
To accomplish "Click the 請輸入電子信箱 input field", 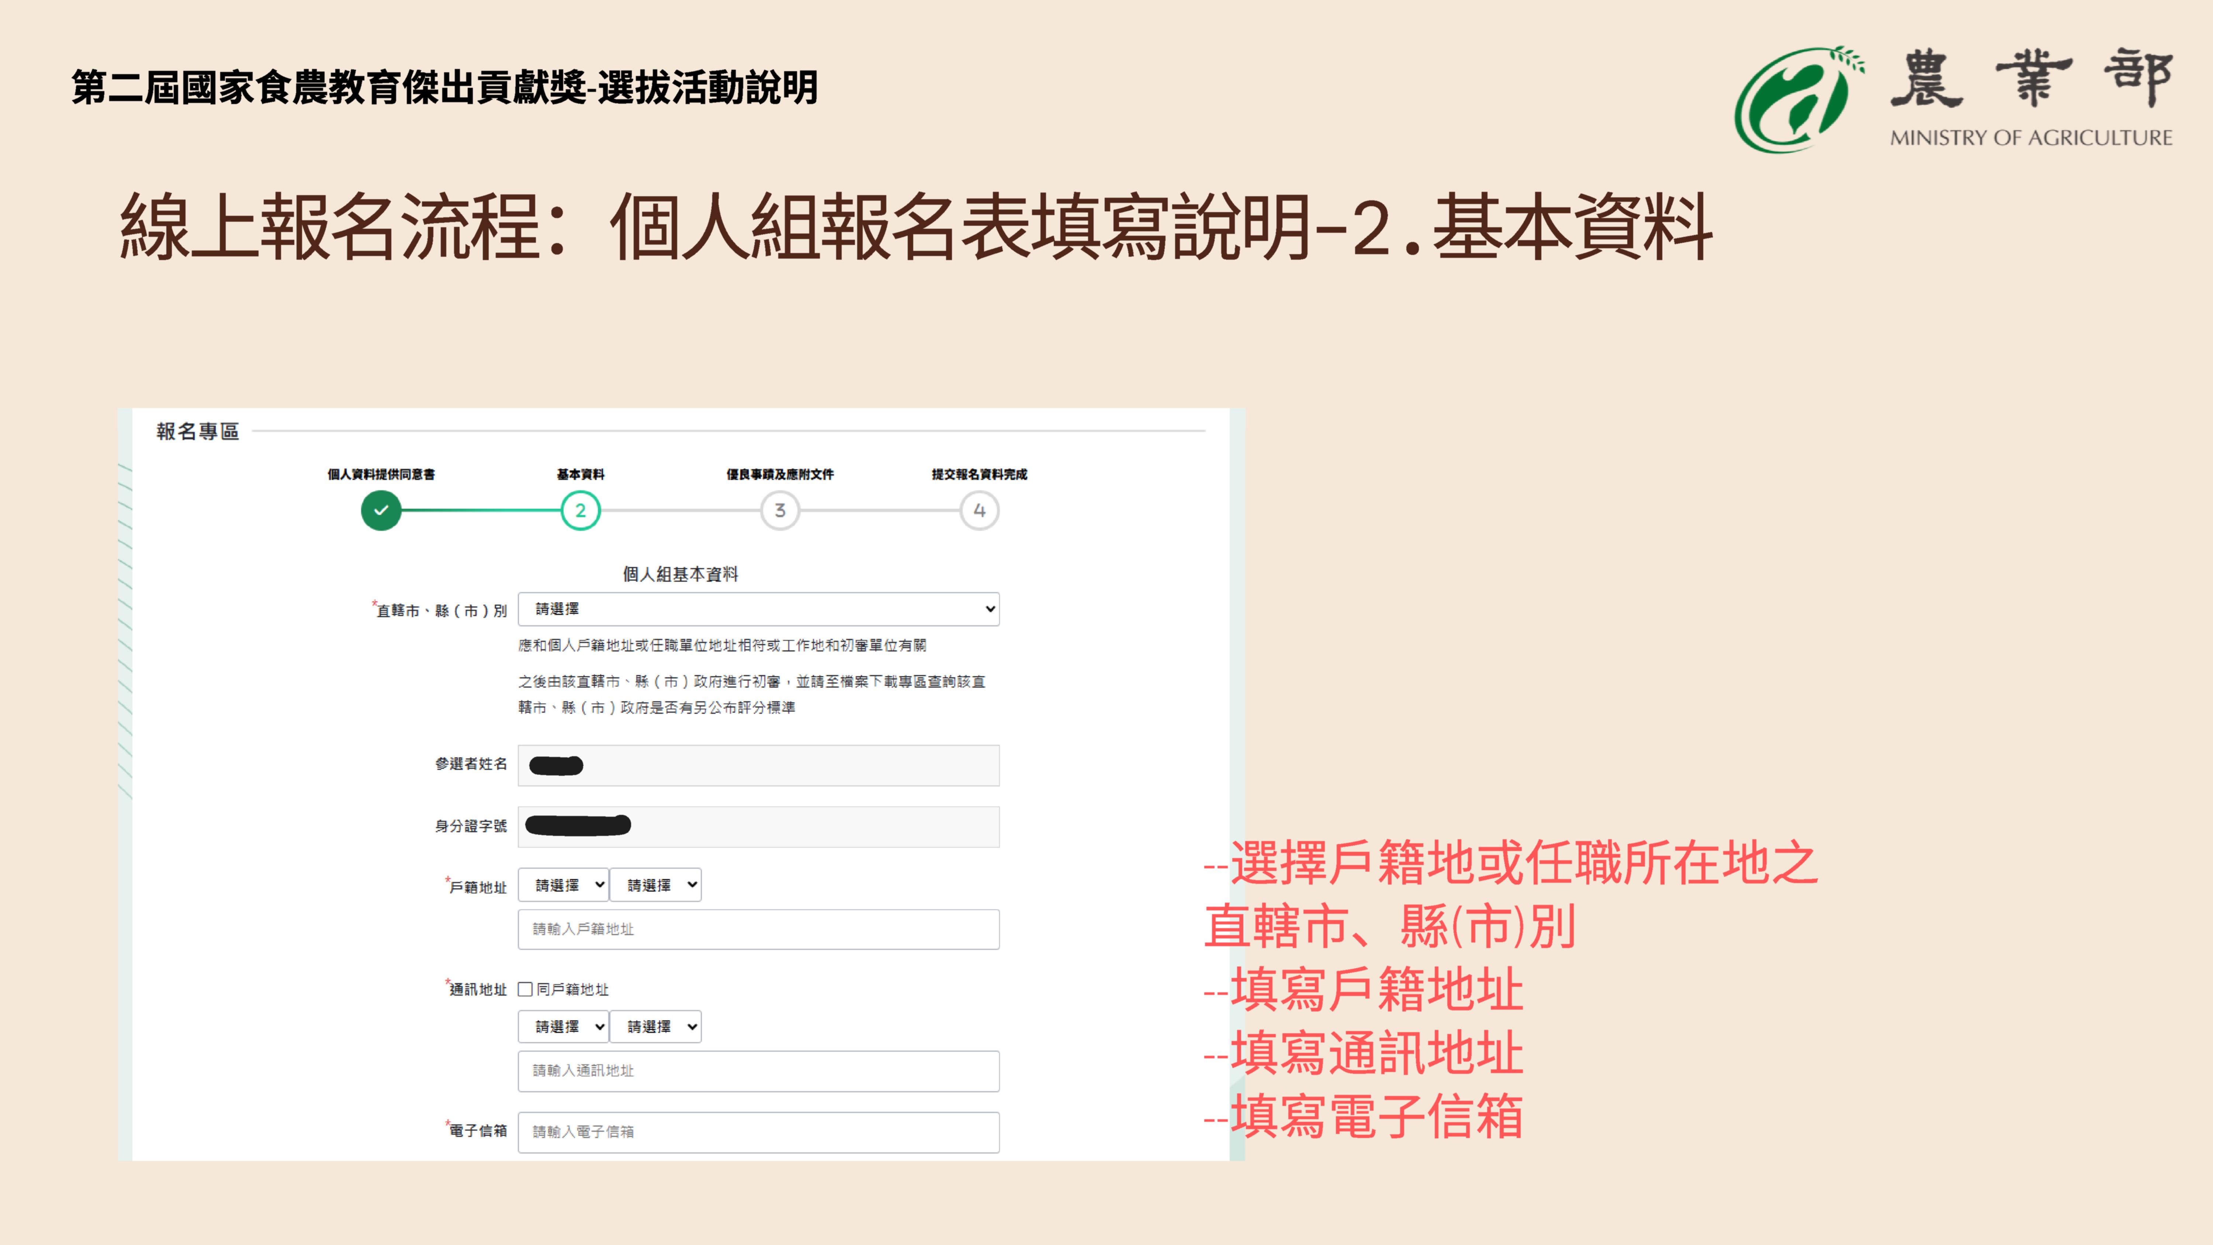I will point(759,1132).
